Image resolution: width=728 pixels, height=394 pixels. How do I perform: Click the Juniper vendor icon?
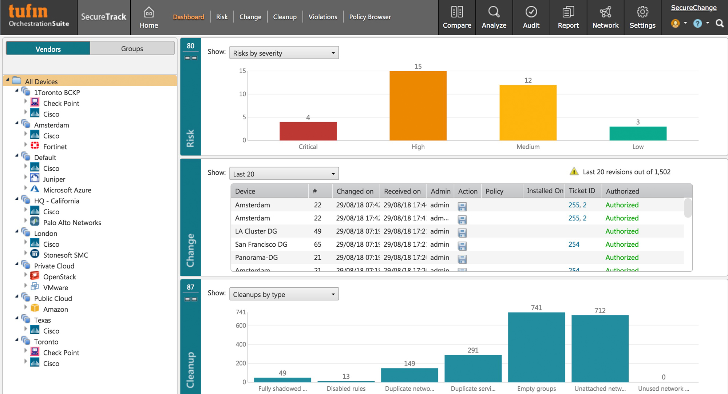point(35,178)
